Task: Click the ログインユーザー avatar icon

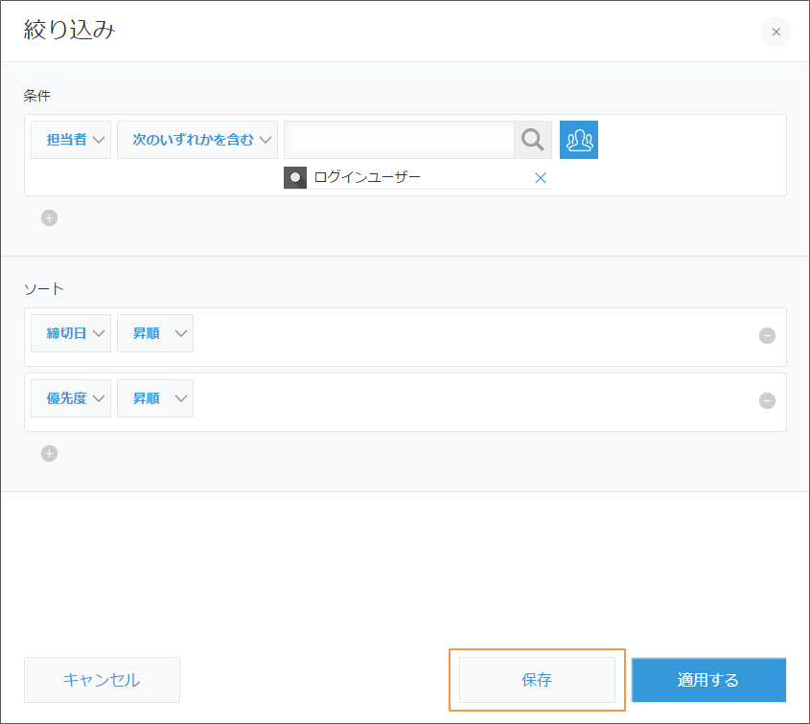Action: (294, 177)
